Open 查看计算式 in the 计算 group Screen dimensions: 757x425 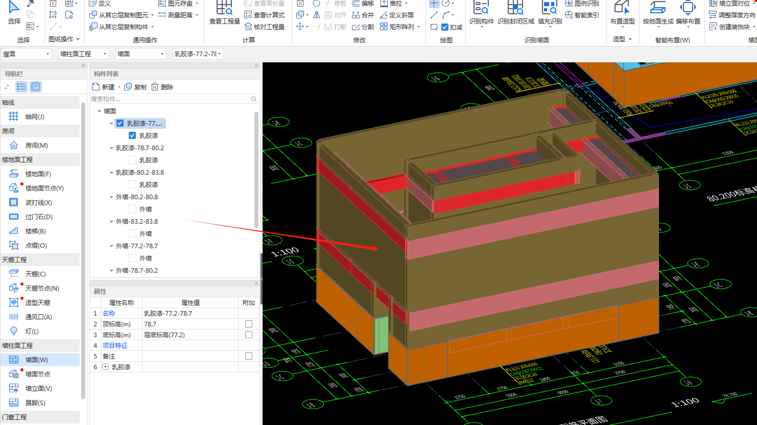click(x=264, y=15)
